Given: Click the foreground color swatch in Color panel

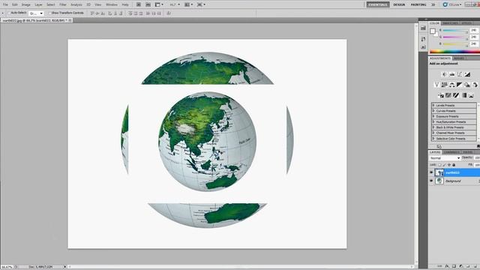Looking at the screenshot, I should click(432, 31).
